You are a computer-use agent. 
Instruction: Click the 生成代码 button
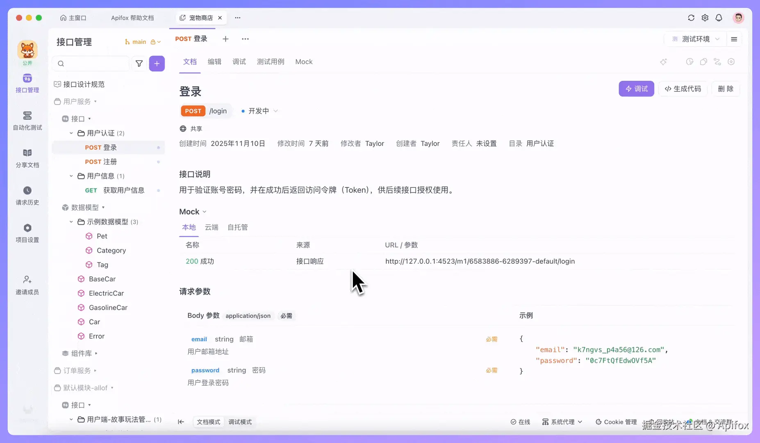[x=683, y=89]
